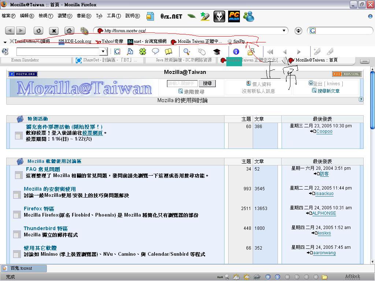Open the 書籤 (Bookmarks) menu
The width and height of the screenshot is (375, 281).
coord(83,16)
